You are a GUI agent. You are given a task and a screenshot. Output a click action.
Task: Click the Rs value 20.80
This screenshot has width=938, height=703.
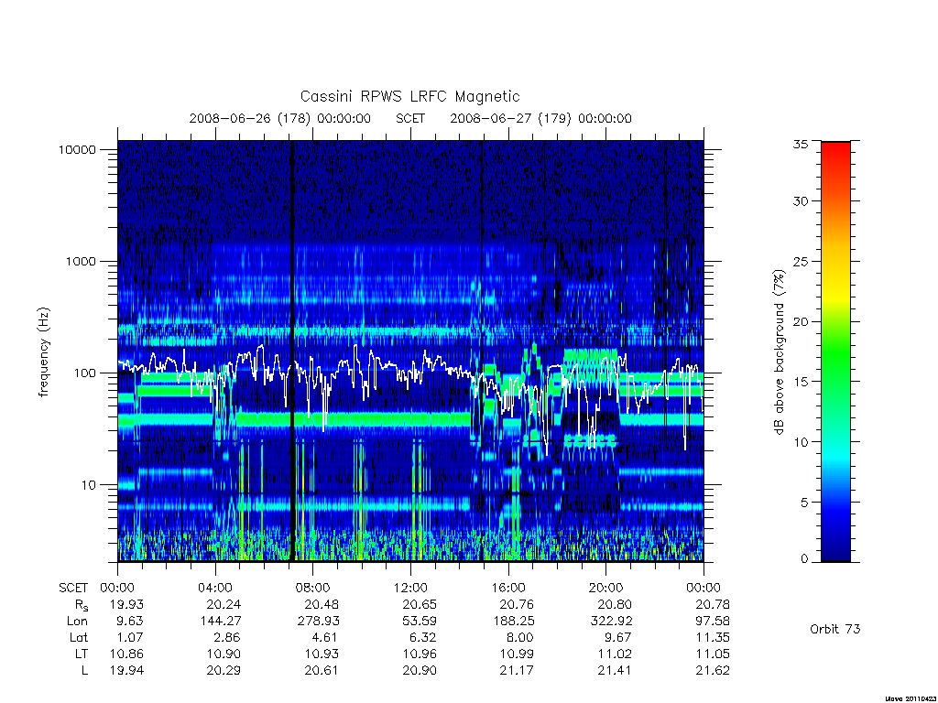(615, 604)
